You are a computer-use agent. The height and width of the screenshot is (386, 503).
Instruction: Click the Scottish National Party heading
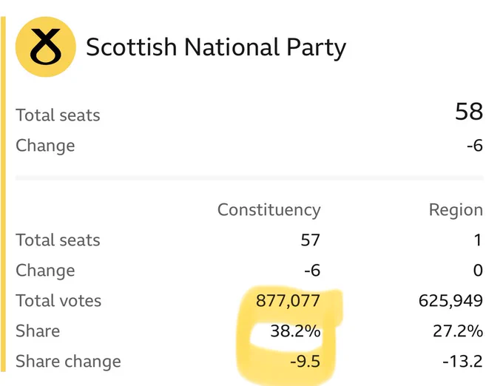tap(216, 48)
